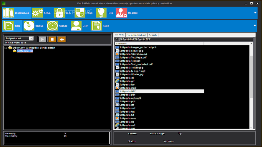The image size is (262, 147).
Task: Open the Audit certificate icon
Action: point(97,26)
